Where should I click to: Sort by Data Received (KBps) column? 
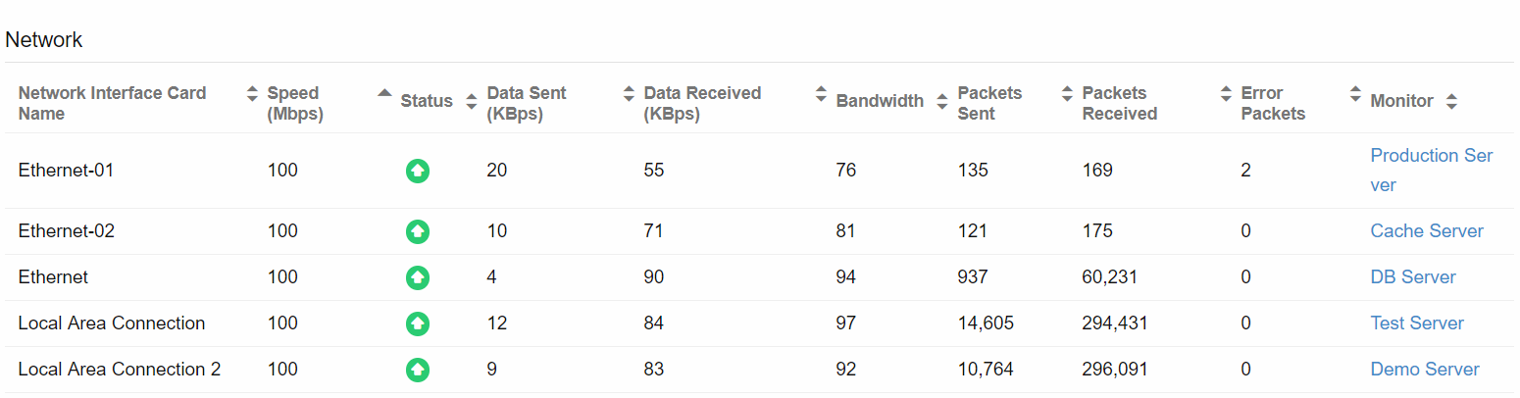pos(702,103)
